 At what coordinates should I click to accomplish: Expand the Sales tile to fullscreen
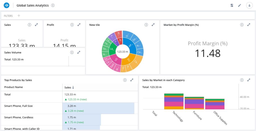click(x=36, y=25)
